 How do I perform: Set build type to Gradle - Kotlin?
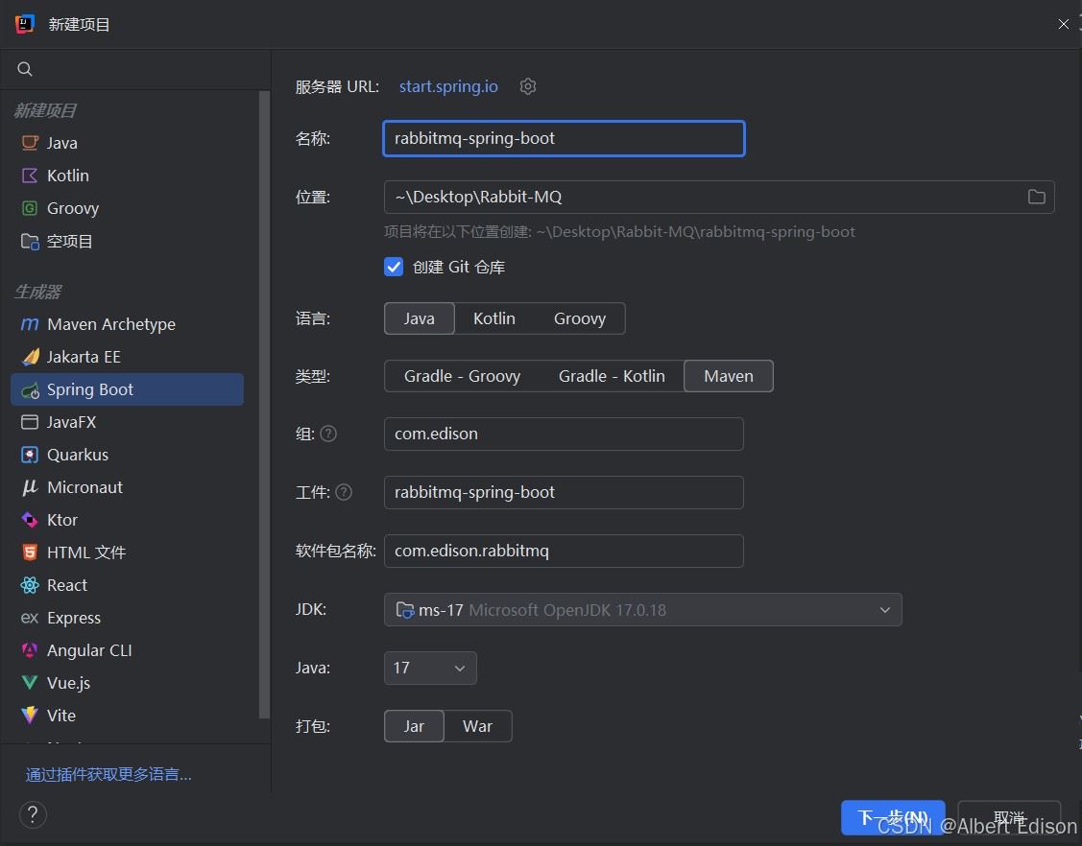click(612, 376)
